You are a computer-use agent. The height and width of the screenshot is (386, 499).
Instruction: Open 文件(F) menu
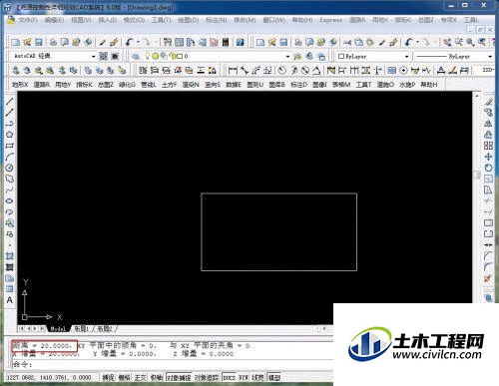[x=28, y=20]
